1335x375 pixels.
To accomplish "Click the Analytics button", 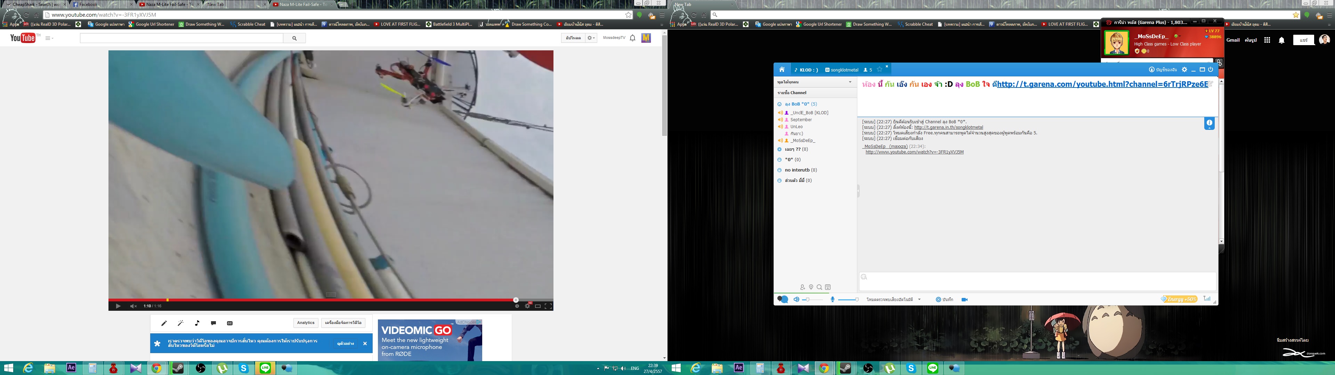I will pyautogui.click(x=305, y=323).
